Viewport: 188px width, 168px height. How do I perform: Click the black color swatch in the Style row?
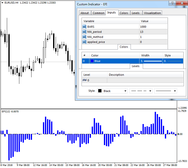100,91
